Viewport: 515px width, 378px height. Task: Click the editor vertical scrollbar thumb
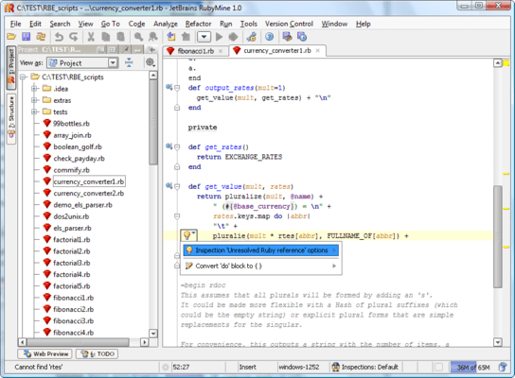498,236
